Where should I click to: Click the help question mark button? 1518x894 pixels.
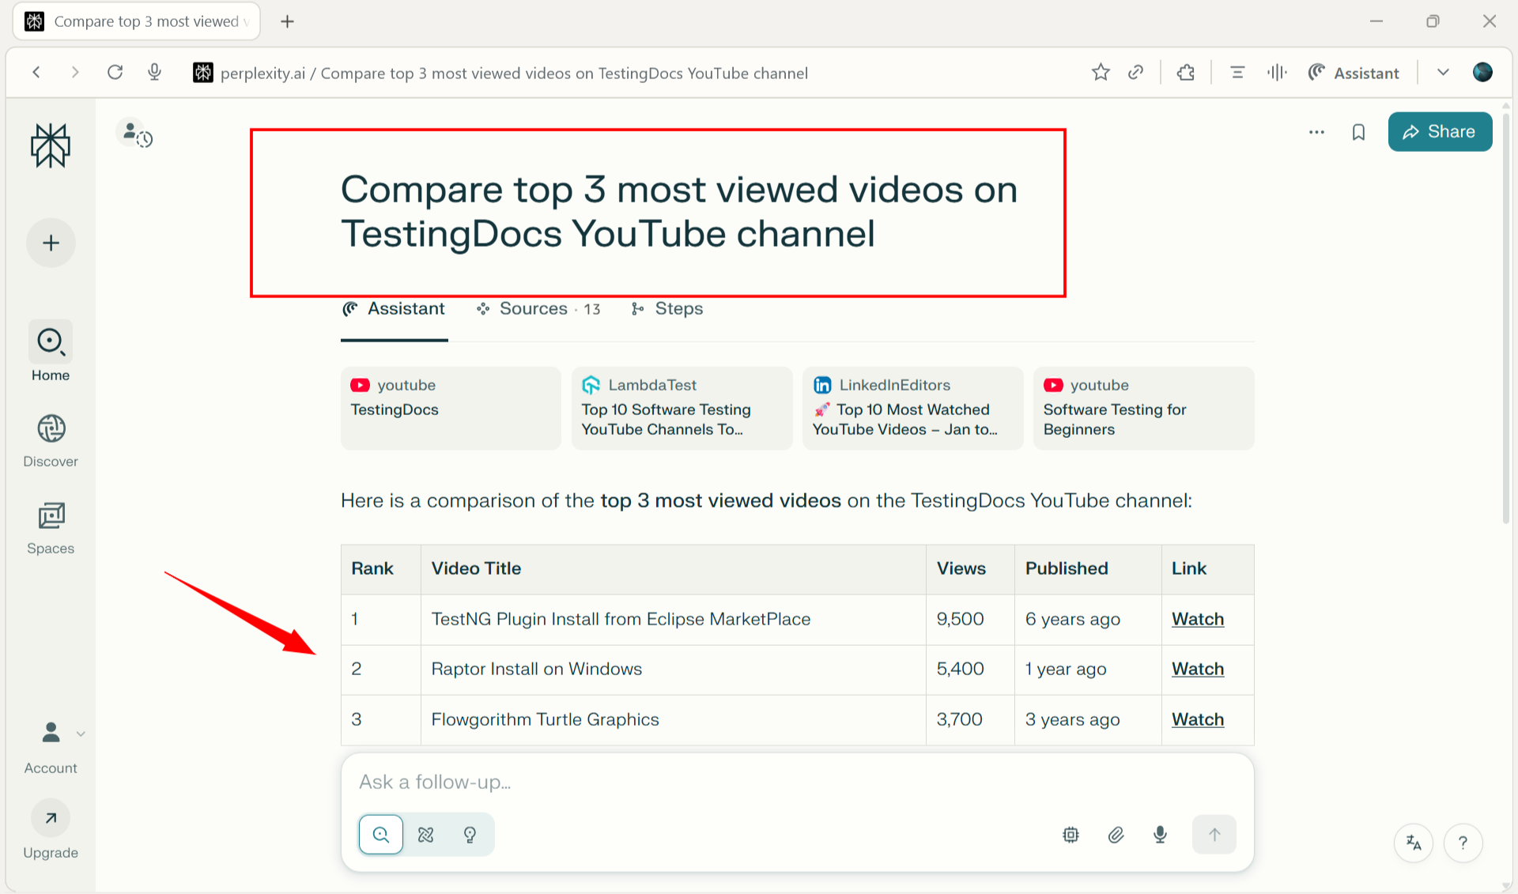pos(1463,843)
